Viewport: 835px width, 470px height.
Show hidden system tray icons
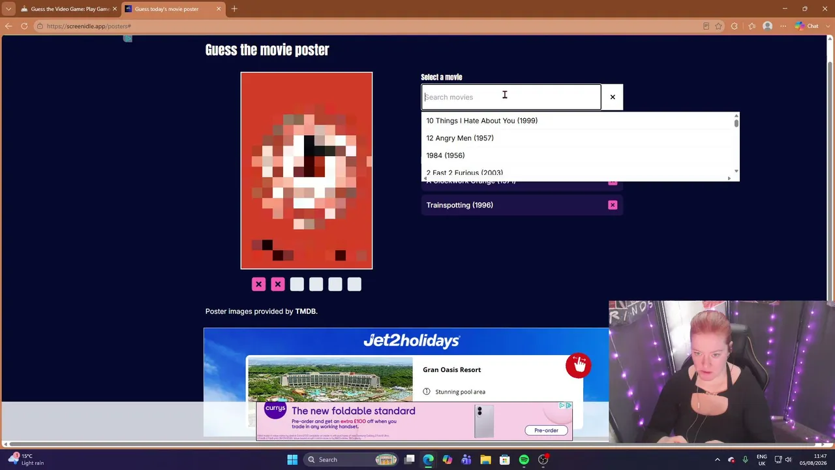tap(717, 460)
